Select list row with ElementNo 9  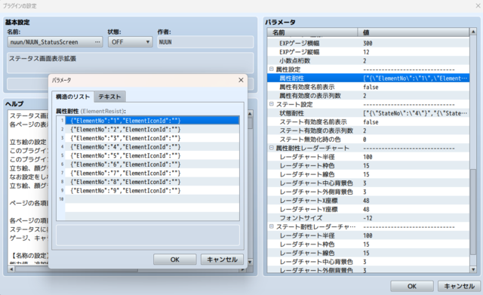(152, 191)
